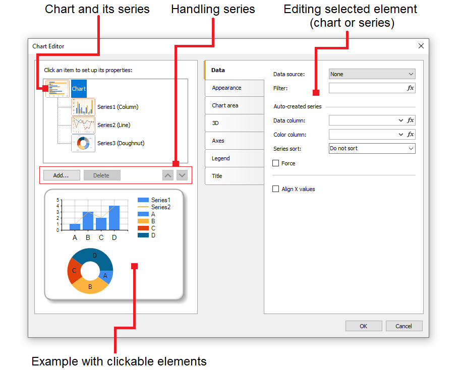Open expression editor for the Filter field
The width and height of the screenshot is (462, 370).
click(410, 88)
